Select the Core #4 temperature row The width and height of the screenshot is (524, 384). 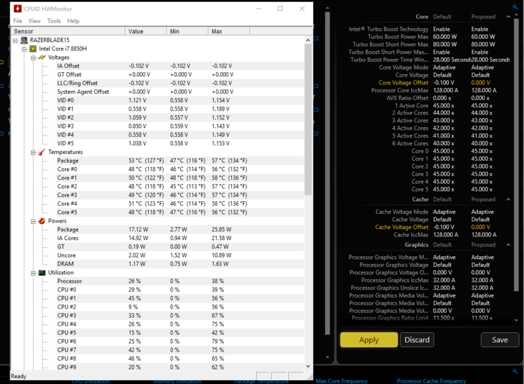[x=180, y=204]
